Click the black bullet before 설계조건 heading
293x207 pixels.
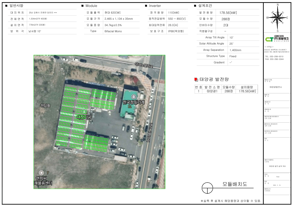coord(195,6)
